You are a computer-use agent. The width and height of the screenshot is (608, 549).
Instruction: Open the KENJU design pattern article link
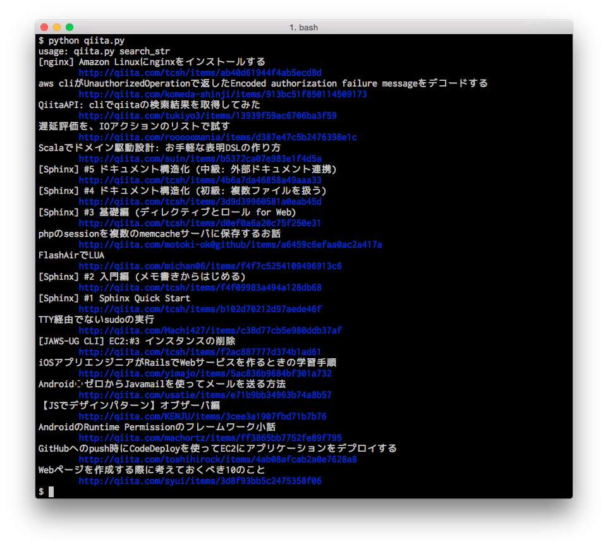click(202, 417)
